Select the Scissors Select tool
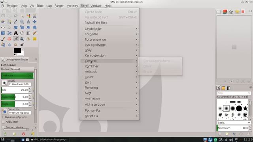The height and width of the screenshot is (142, 253). (x=34, y=16)
